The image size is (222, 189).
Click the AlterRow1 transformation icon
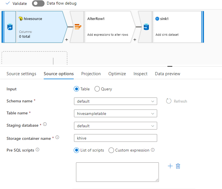pos(78,27)
